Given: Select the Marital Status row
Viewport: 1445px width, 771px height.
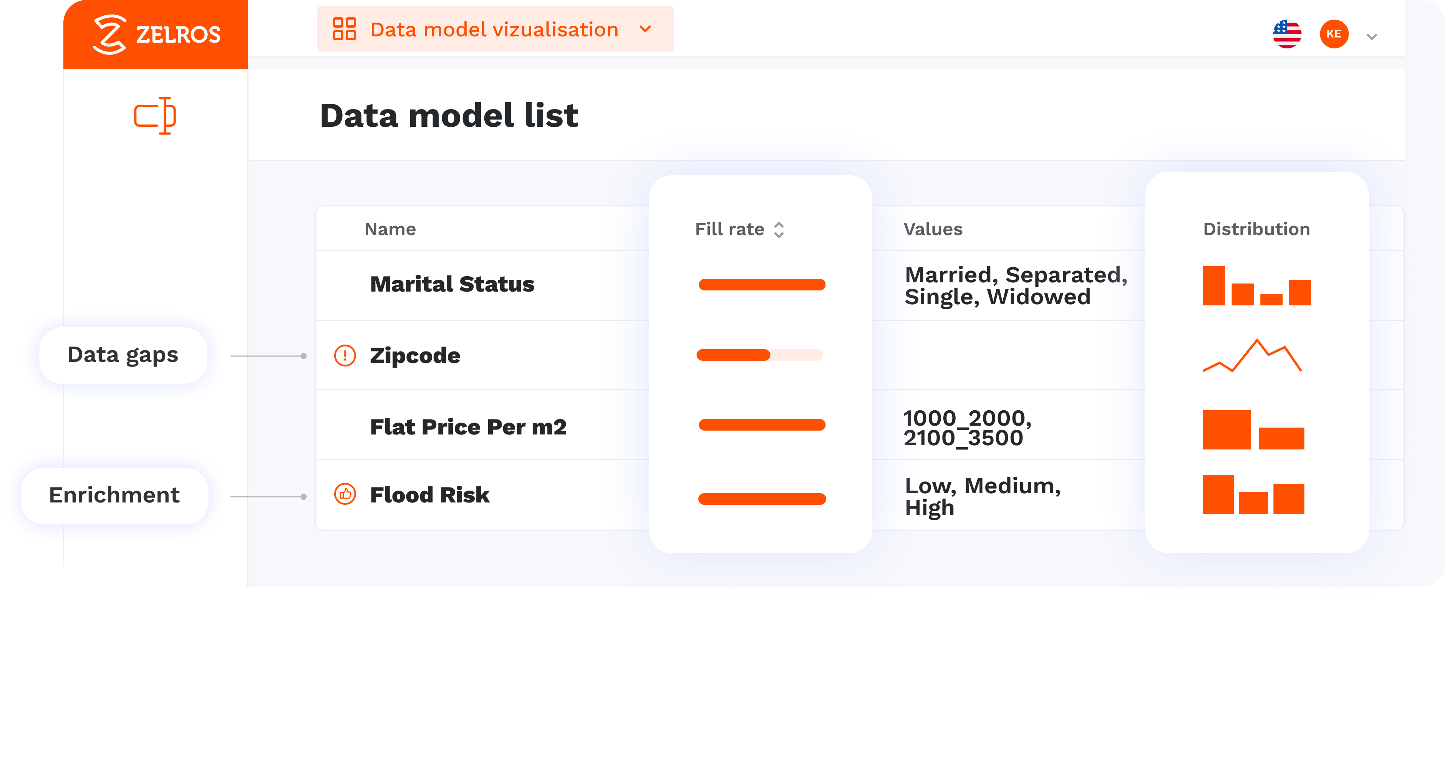Looking at the screenshot, I should [452, 285].
